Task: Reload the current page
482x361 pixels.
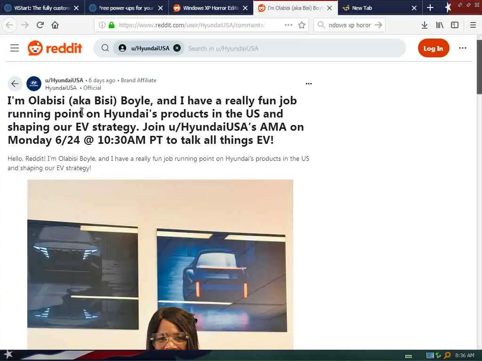Action: 40,25
